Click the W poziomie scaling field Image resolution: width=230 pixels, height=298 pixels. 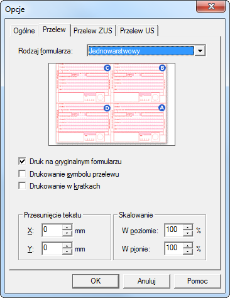[174, 230]
